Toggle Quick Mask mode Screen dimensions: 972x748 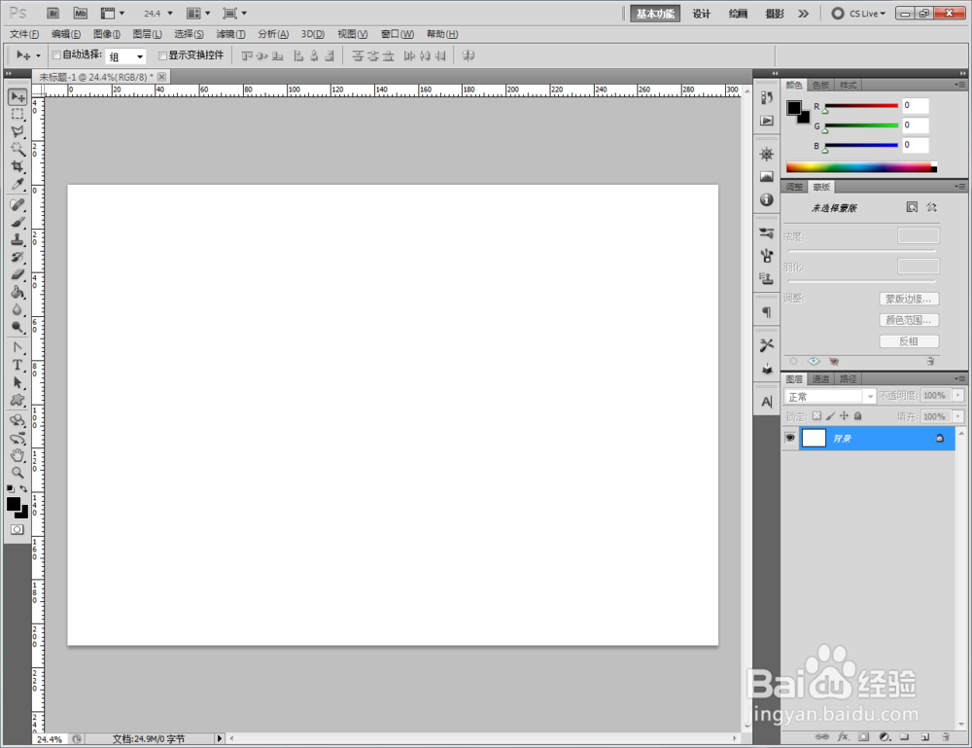tap(17, 529)
